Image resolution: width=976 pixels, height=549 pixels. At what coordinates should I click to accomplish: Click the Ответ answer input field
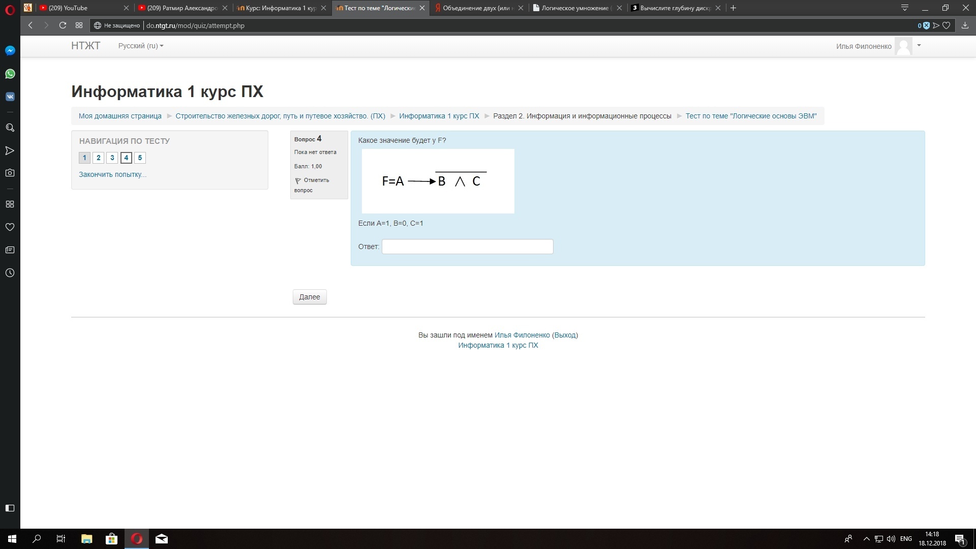click(x=467, y=247)
